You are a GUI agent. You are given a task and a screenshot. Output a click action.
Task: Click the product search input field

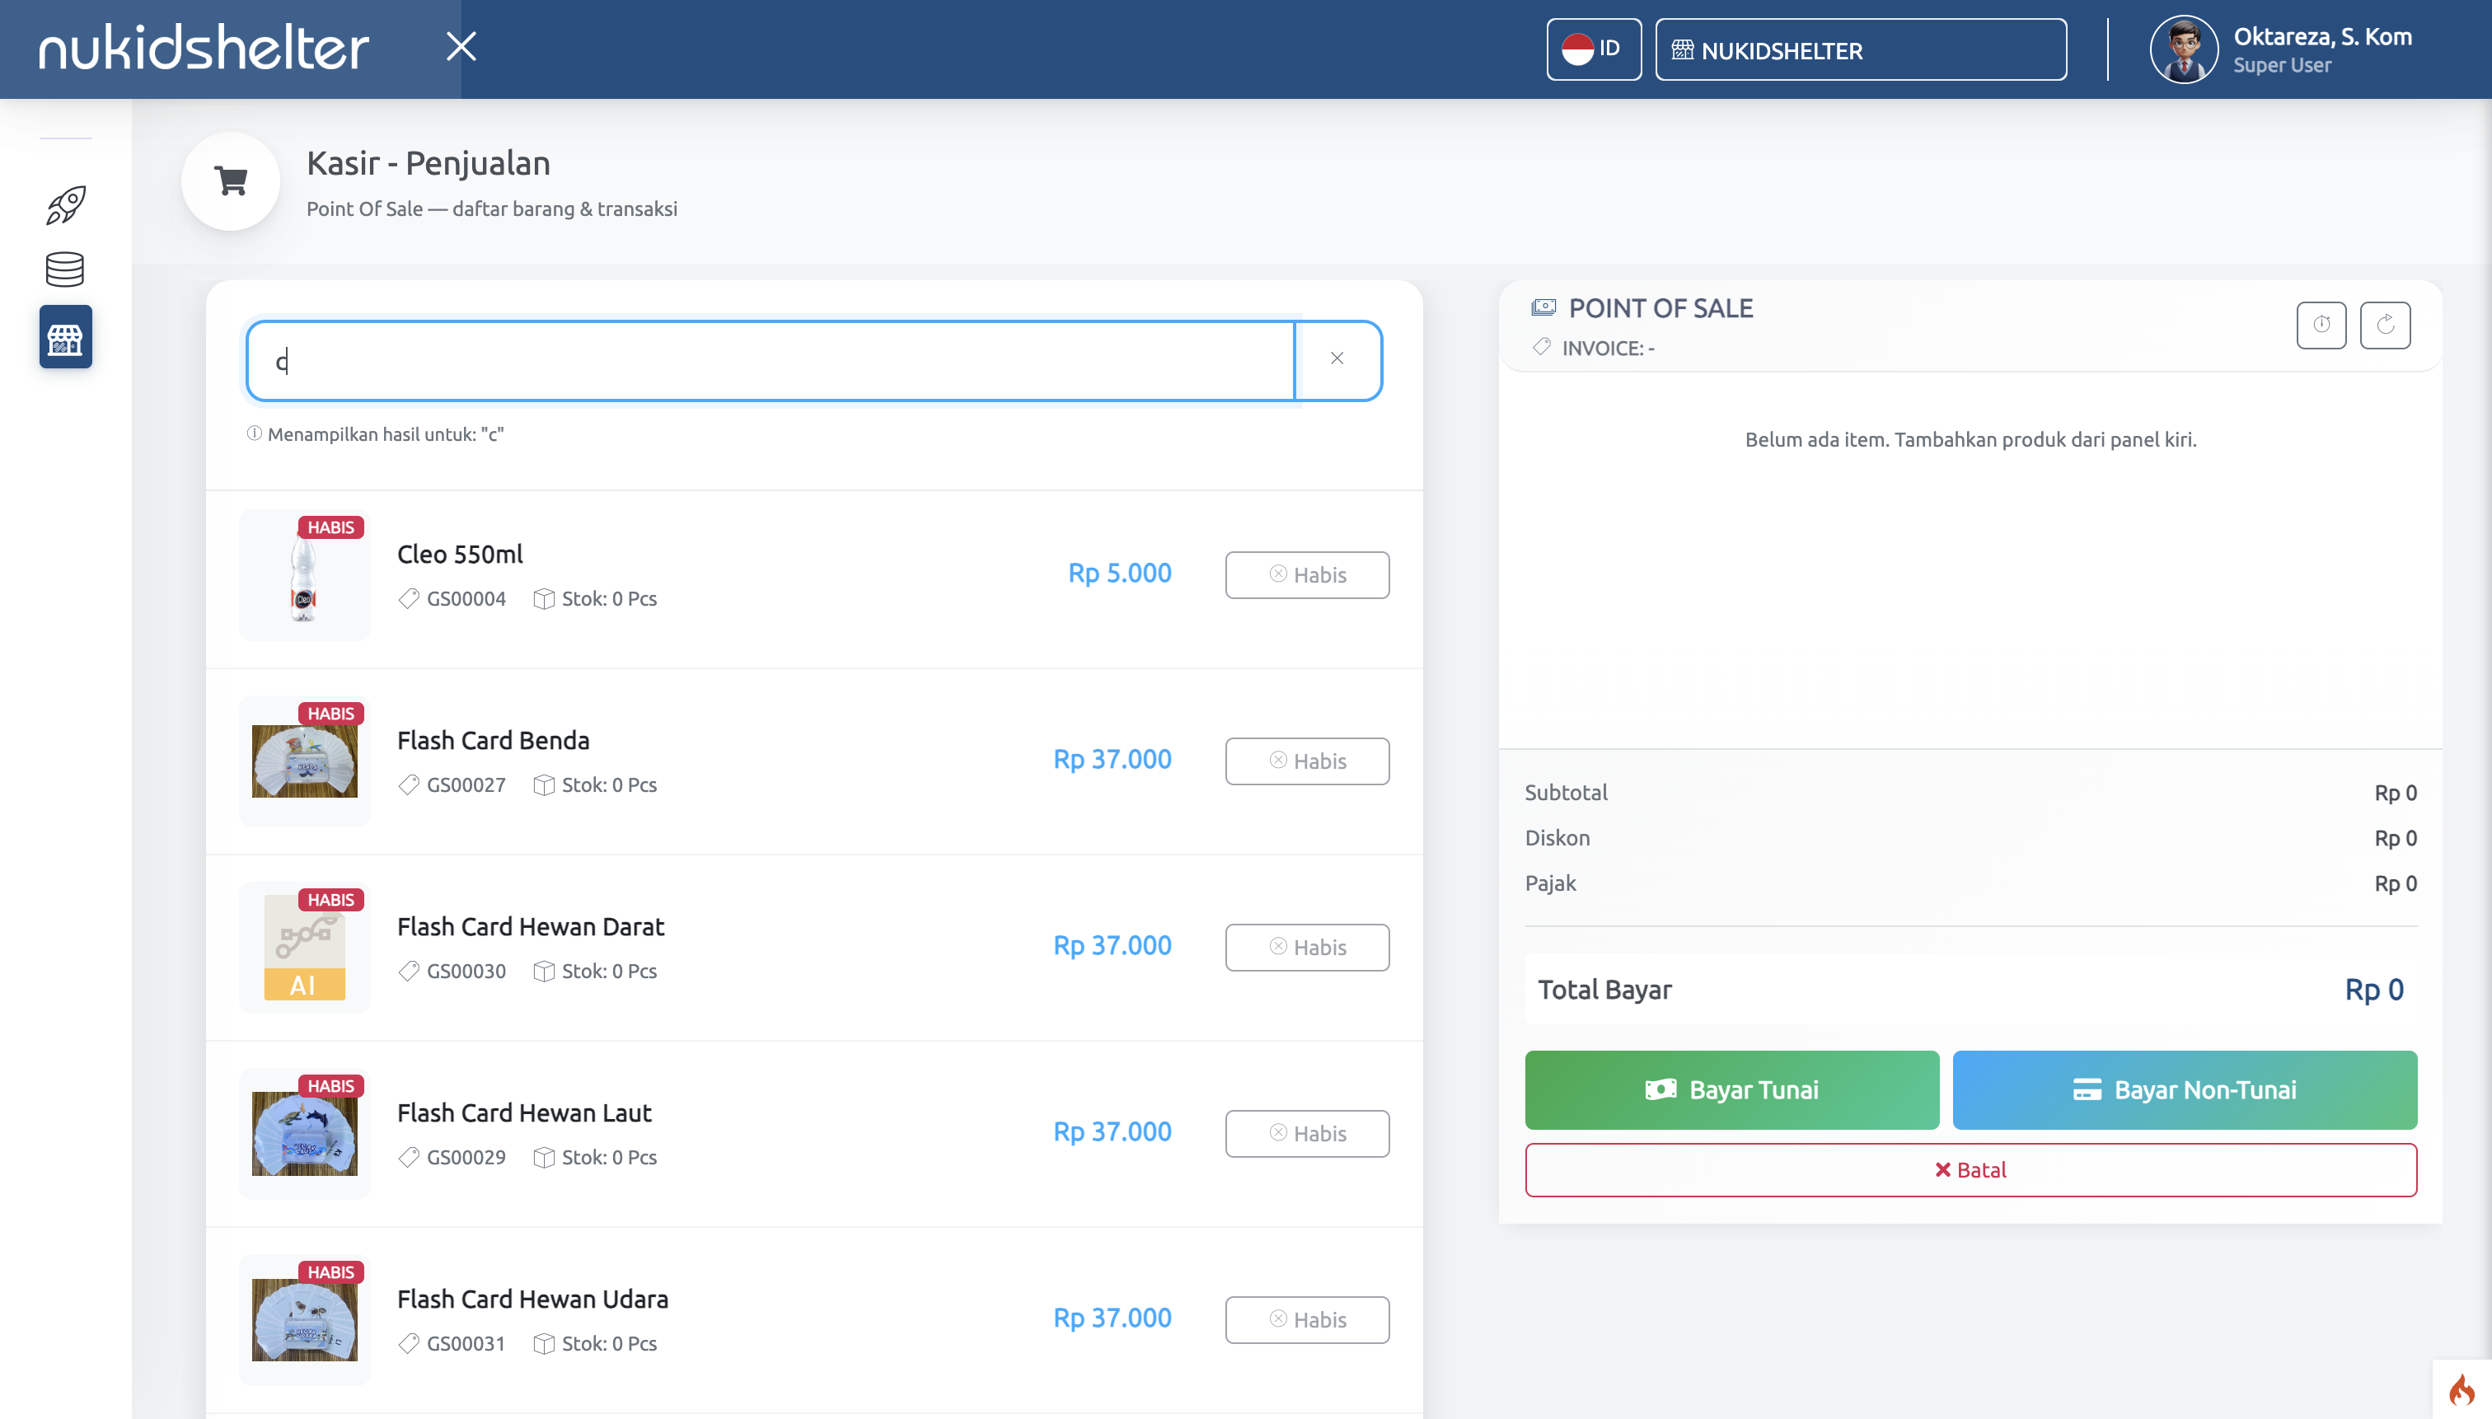pos(770,361)
